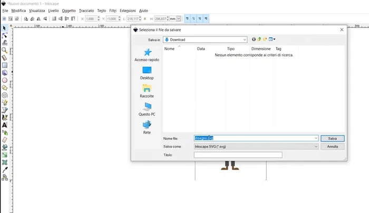The height and width of the screenshot is (213, 369).
Task: Open the view menu dropdown in dialog
Action: coord(272,40)
